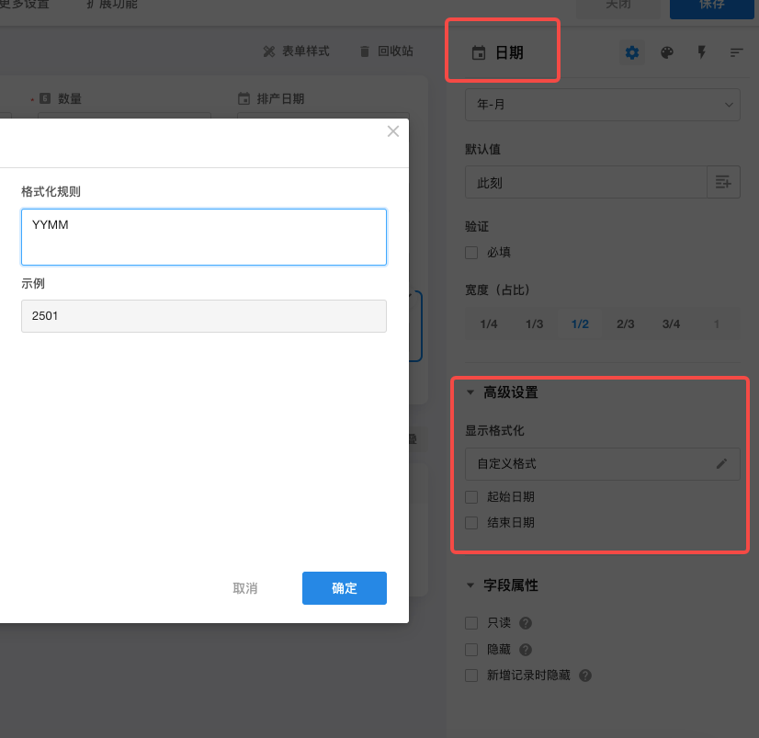The height and width of the screenshot is (738, 759).
Task: Enable the 必填 required checkbox
Action: tap(471, 252)
